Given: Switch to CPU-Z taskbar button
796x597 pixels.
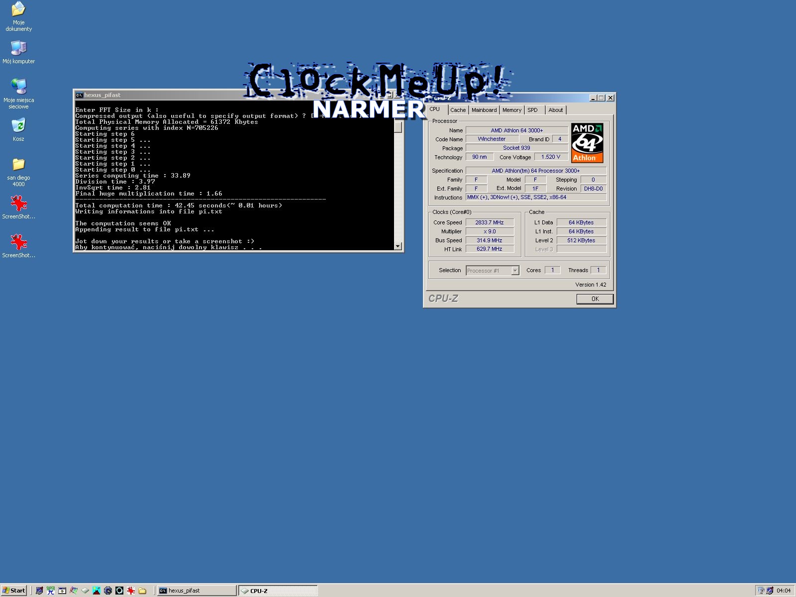Looking at the screenshot, I should coord(278,591).
